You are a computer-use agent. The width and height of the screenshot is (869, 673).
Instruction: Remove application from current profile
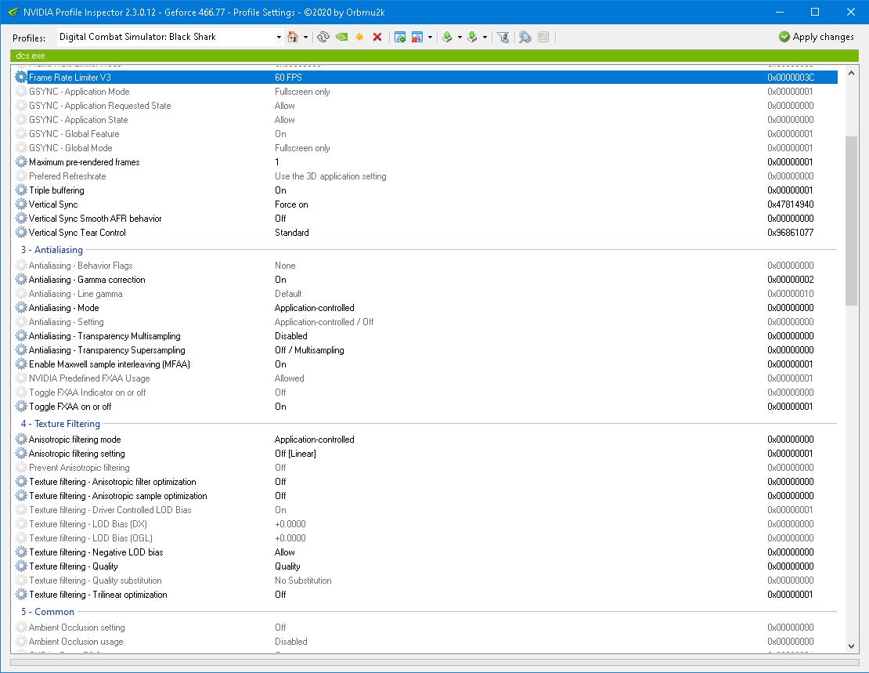click(416, 37)
